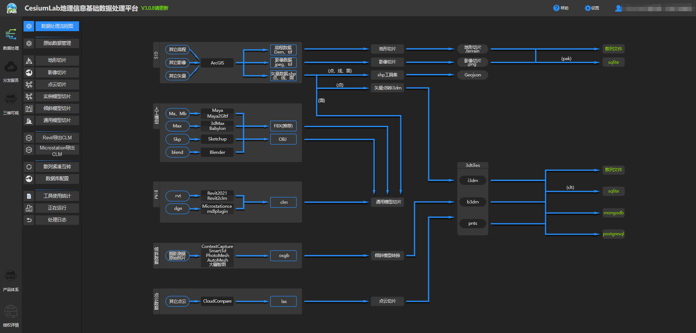Click the flowchart 通用模型切片 node
Viewport: 696px width, 333px height.
click(x=388, y=202)
